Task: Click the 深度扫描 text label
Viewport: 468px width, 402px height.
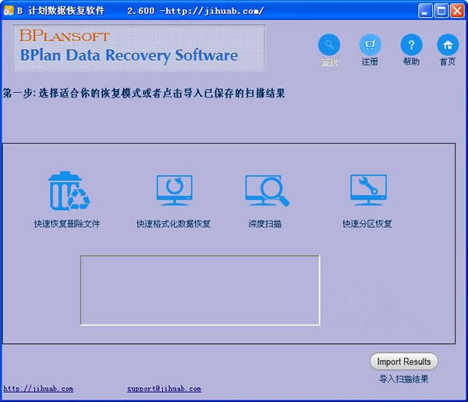Action: pyautogui.click(x=265, y=224)
